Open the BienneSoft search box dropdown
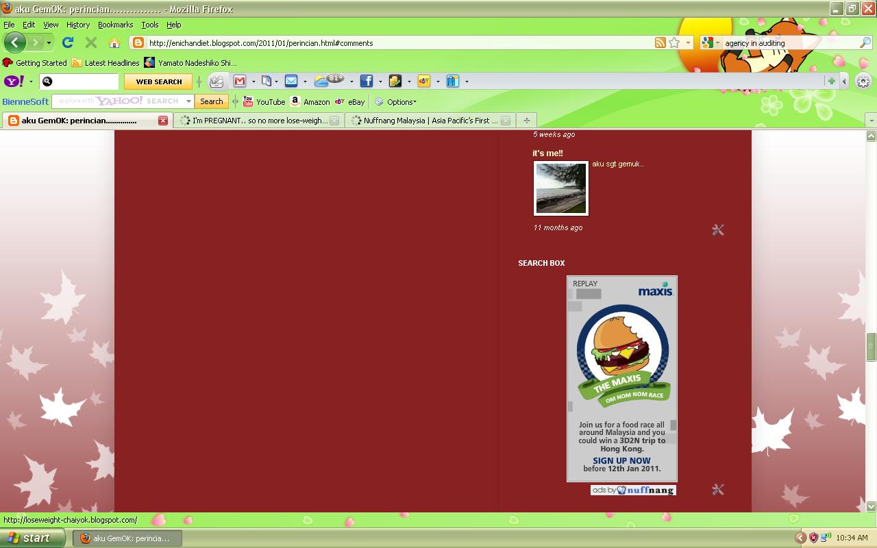The width and height of the screenshot is (877, 548). tap(189, 101)
